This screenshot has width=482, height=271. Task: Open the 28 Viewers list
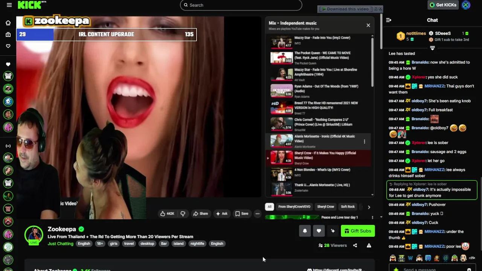pos(333,245)
